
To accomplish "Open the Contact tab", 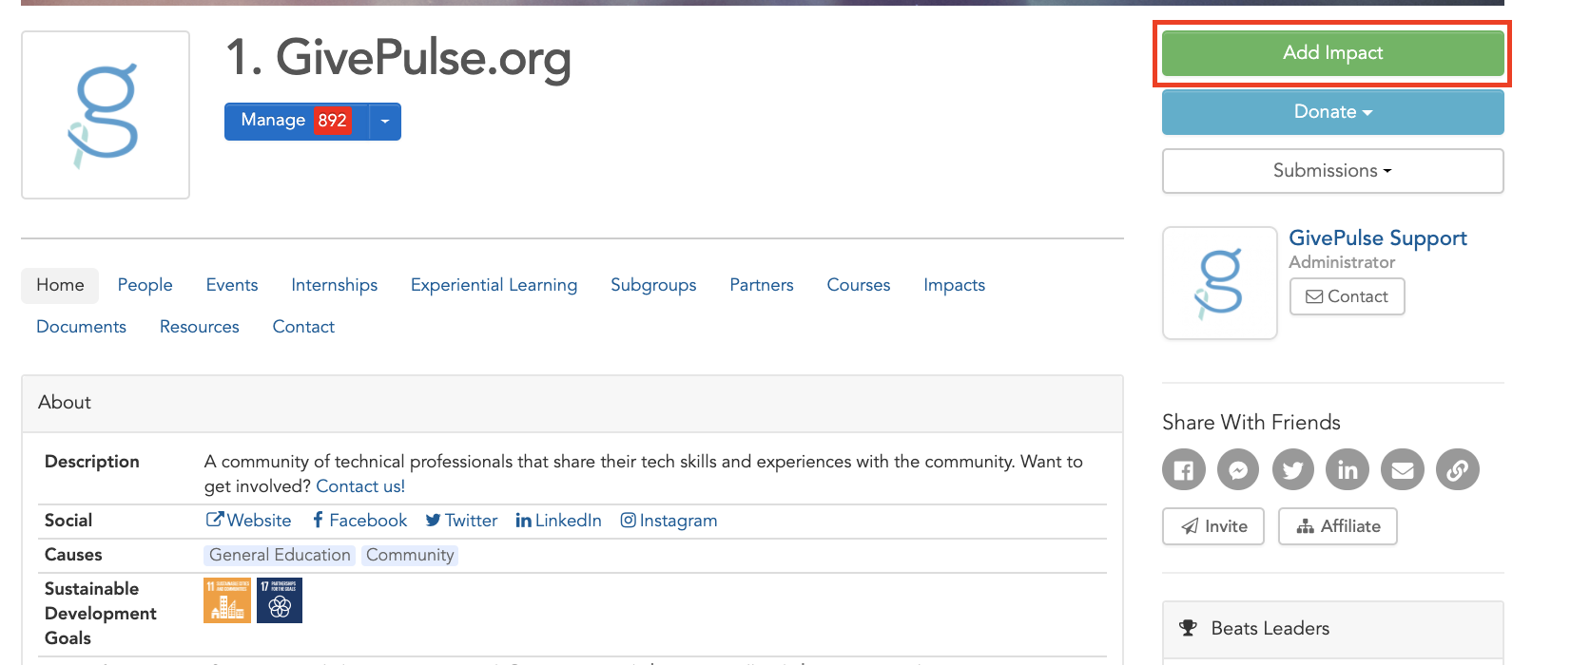I will (303, 327).
